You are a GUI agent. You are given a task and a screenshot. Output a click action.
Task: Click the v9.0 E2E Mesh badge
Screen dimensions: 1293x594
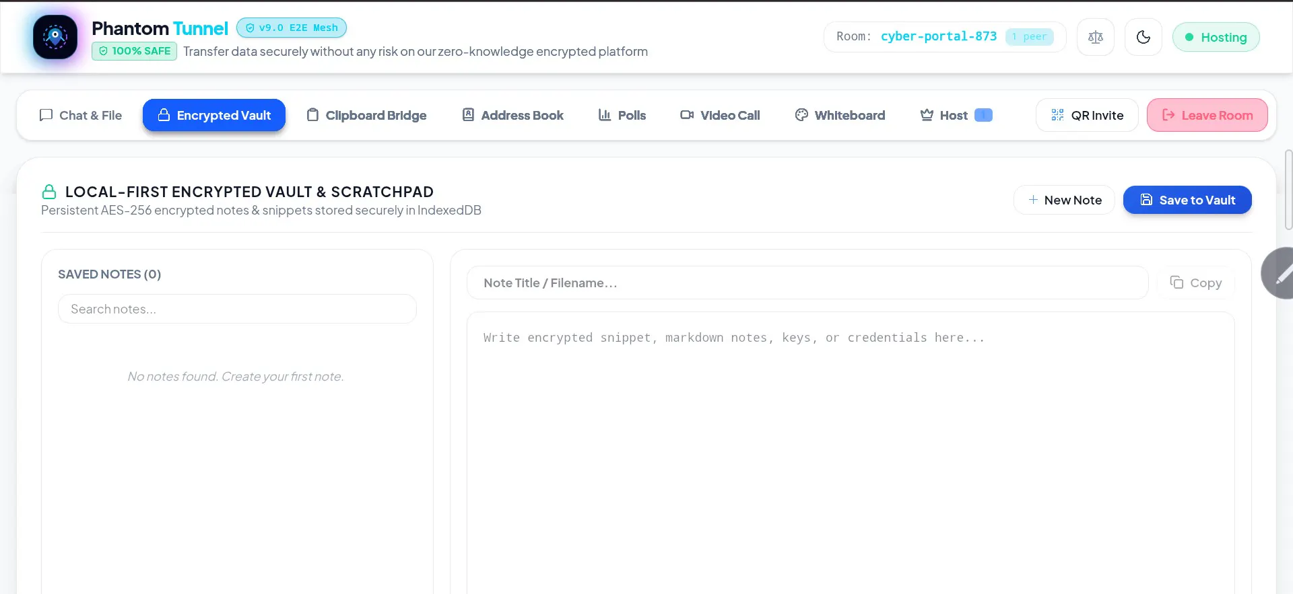pyautogui.click(x=292, y=28)
